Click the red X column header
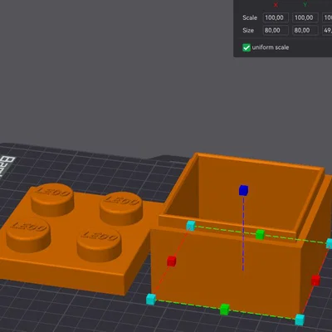 pyautogui.click(x=276, y=5)
